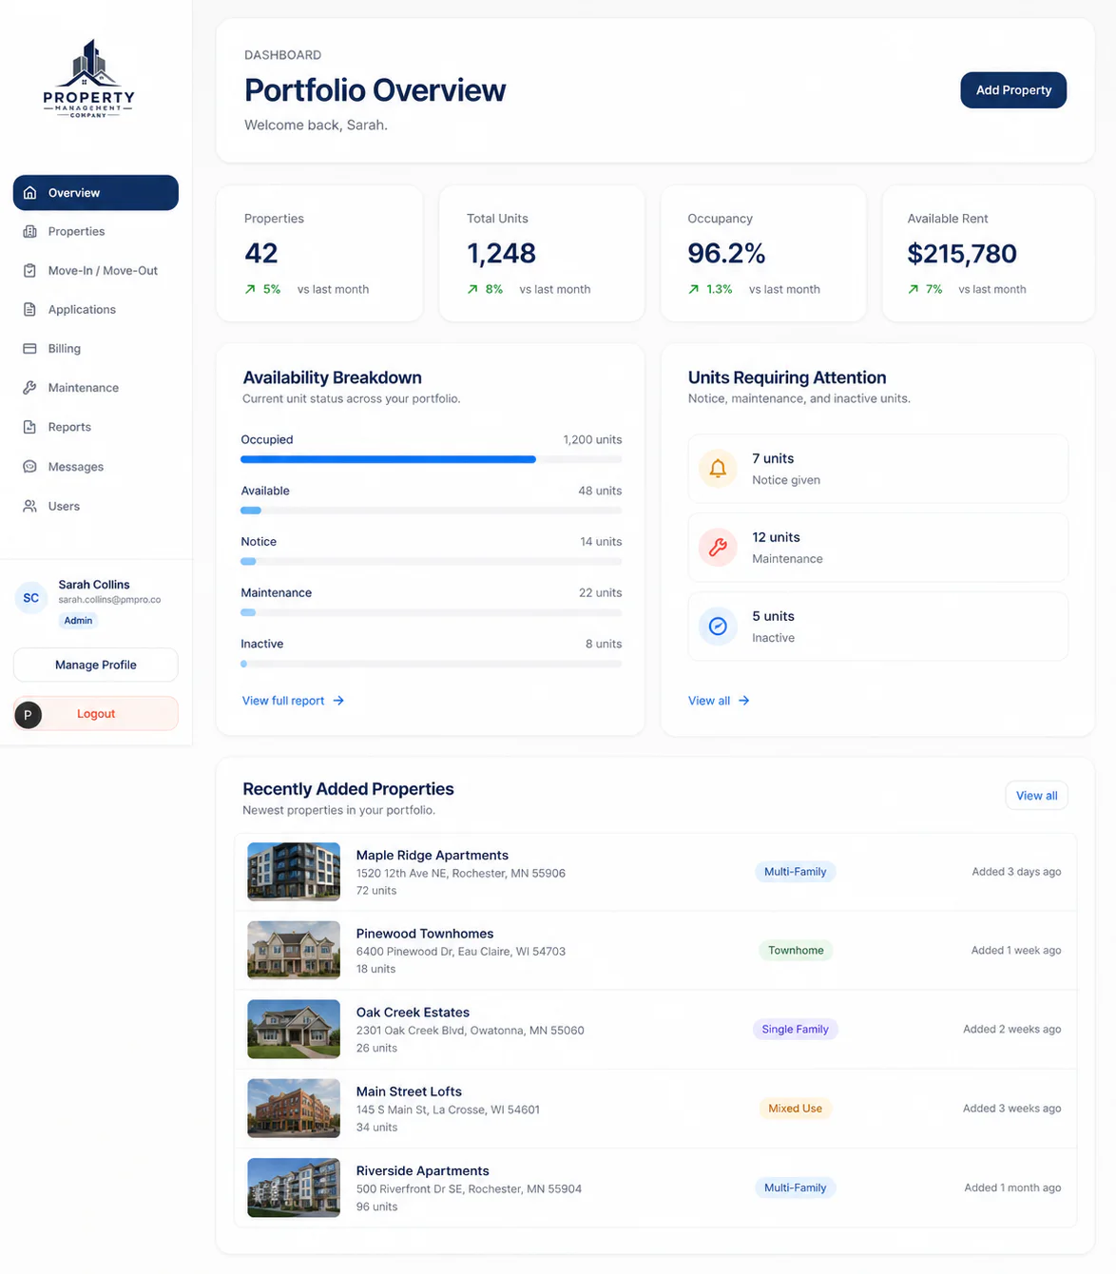Click the Users people icon
The image size is (1116, 1274).
(x=29, y=507)
